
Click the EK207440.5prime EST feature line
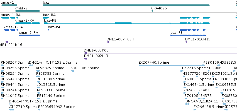[172, 65]
